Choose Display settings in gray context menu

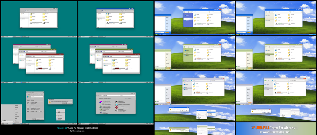(x=61, y=118)
